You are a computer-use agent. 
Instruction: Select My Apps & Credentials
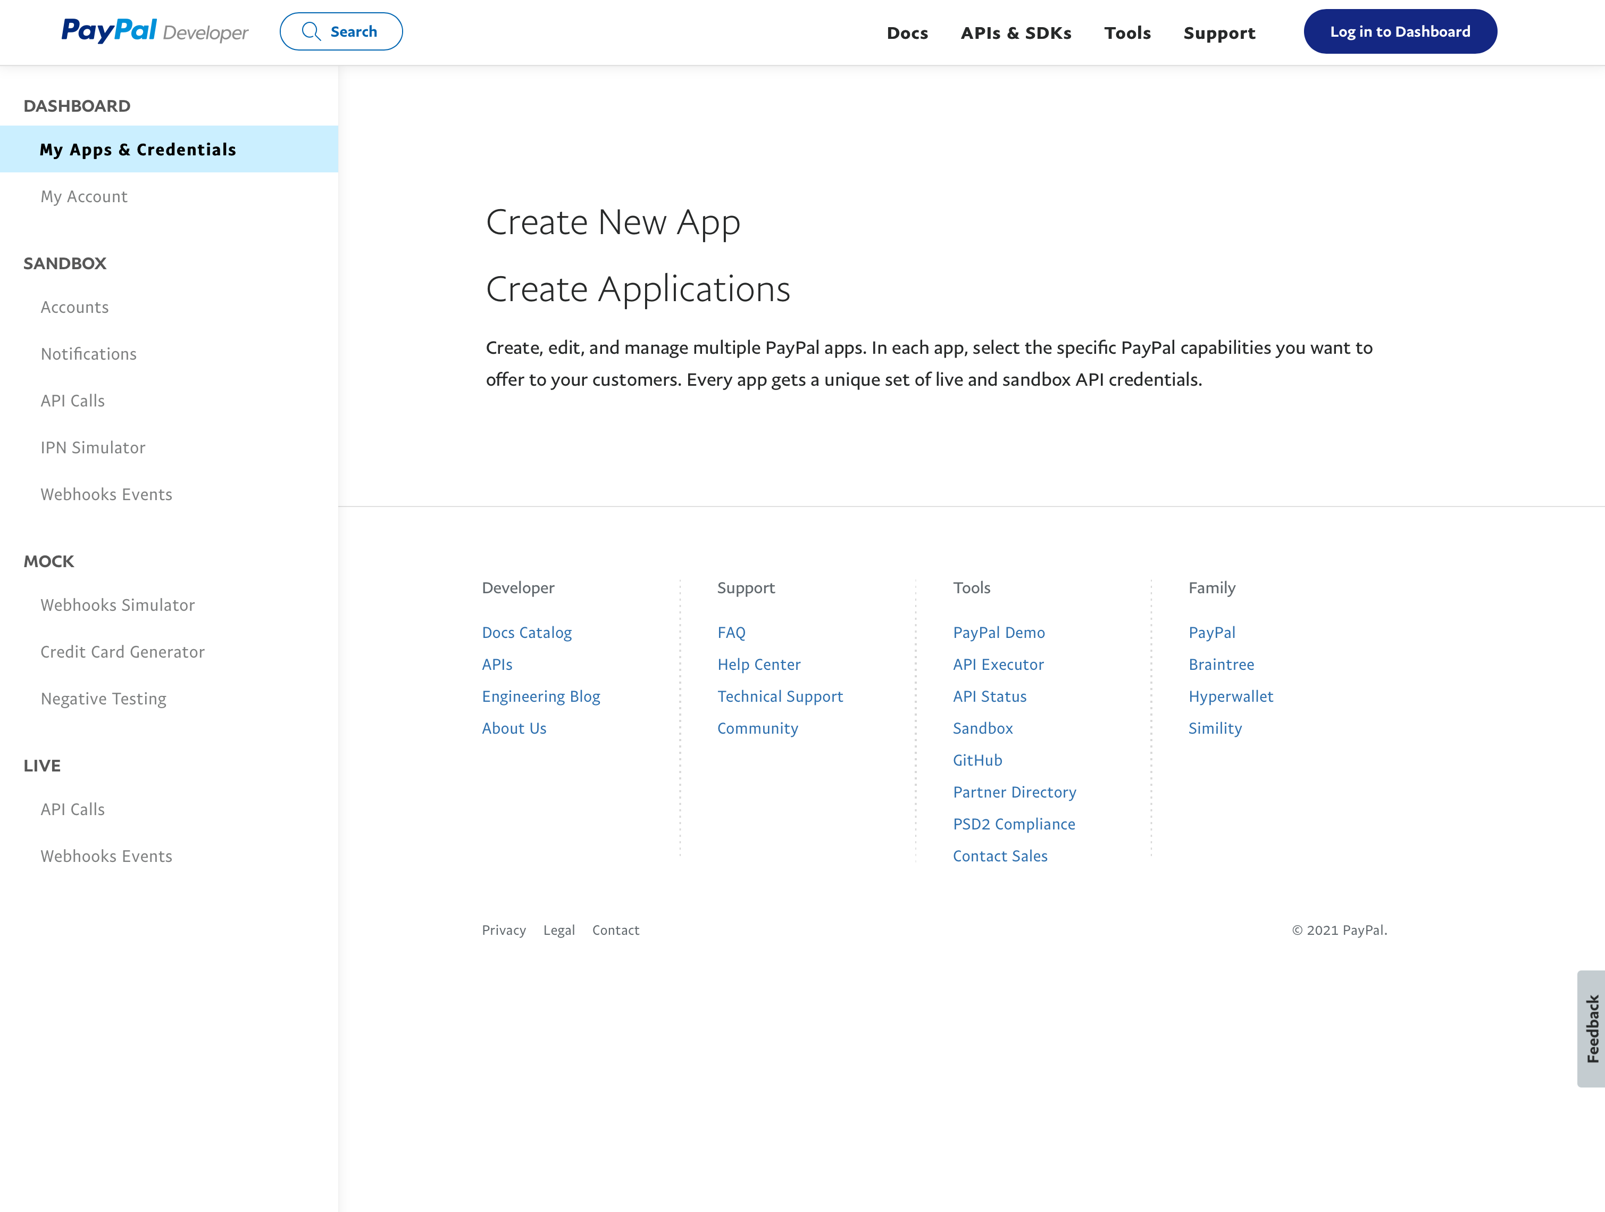pos(169,150)
